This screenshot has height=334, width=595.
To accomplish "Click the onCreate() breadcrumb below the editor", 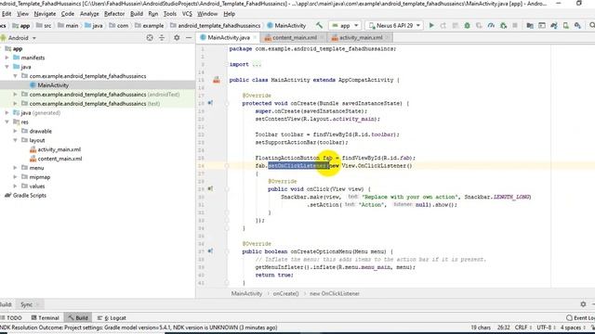I will 285,293.
